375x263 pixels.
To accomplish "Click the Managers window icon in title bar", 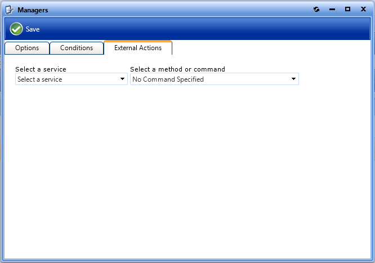I will click(x=10, y=10).
